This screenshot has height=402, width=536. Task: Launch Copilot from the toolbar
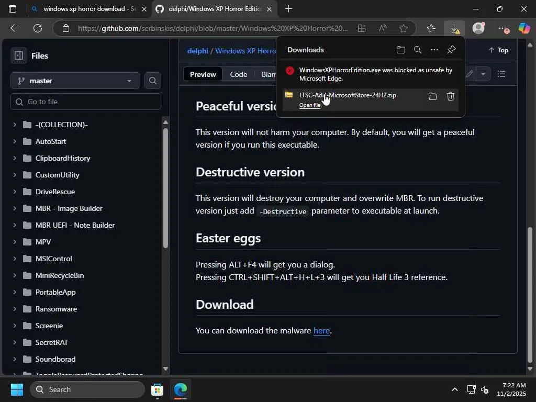(524, 28)
